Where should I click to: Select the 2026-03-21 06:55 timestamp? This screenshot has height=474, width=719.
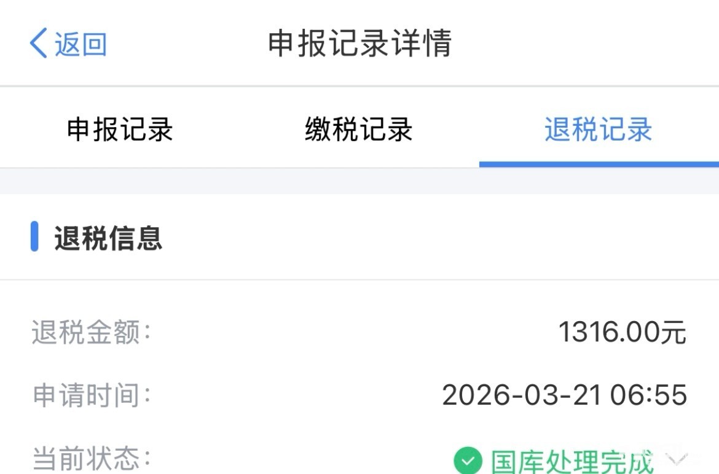(x=565, y=395)
